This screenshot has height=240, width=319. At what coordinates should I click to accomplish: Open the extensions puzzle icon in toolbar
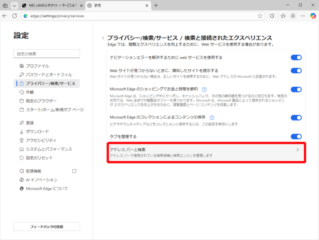coord(272,16)
